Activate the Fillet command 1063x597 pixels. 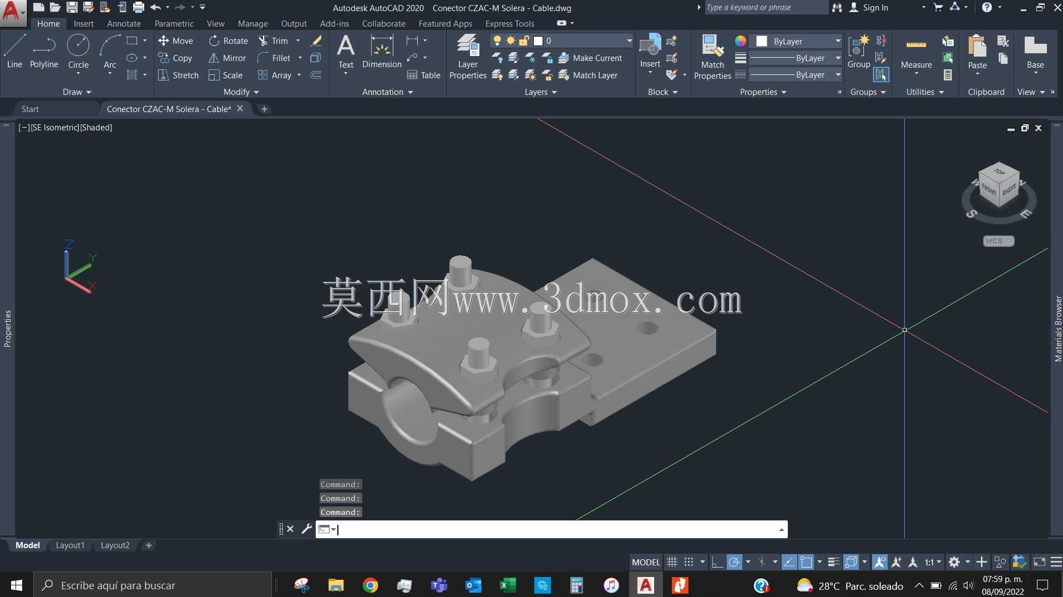[x=274, y=58]
